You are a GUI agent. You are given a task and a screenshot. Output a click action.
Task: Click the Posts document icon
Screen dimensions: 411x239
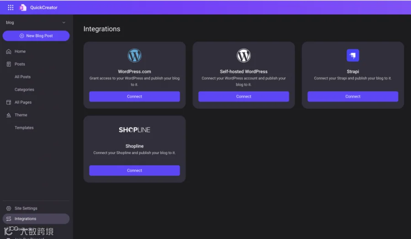[x=9, y=64]
